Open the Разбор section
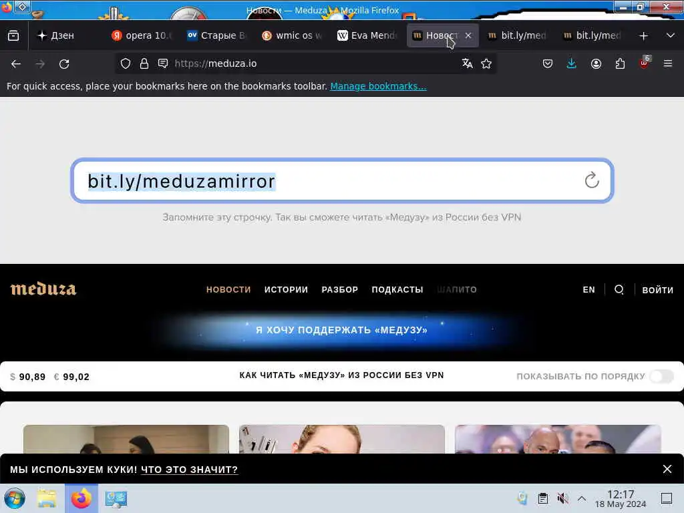This screenshot has height=513, width=684. pyautogui.click(x=340, y=290)
